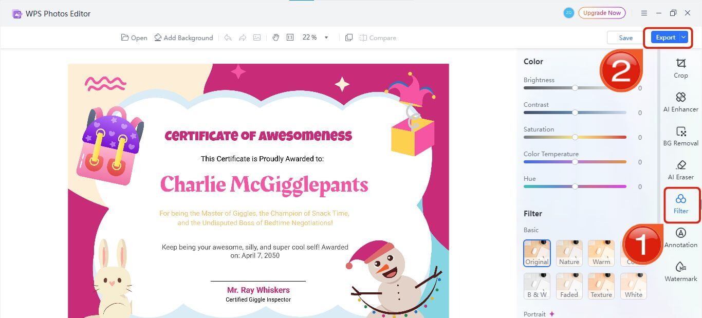Adjust the Color Temperature slider handle
702x318 pixels.
[x=575, y=162]
